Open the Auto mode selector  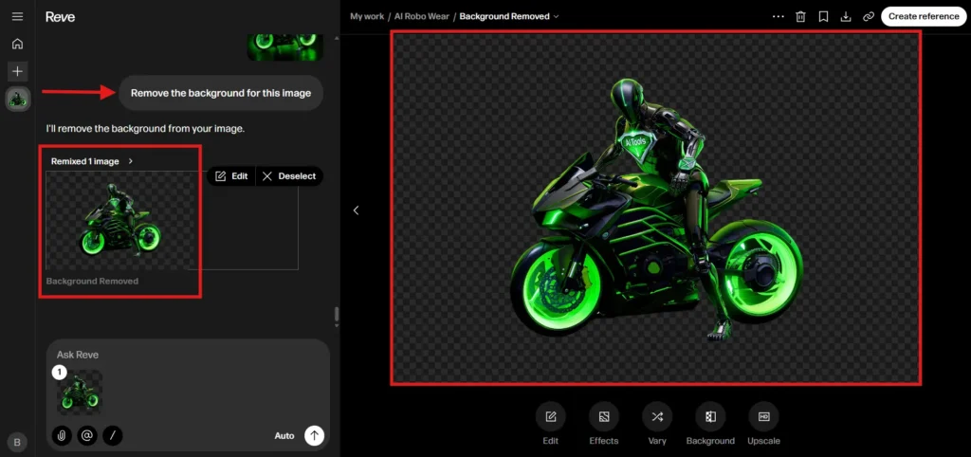point(284,436)
